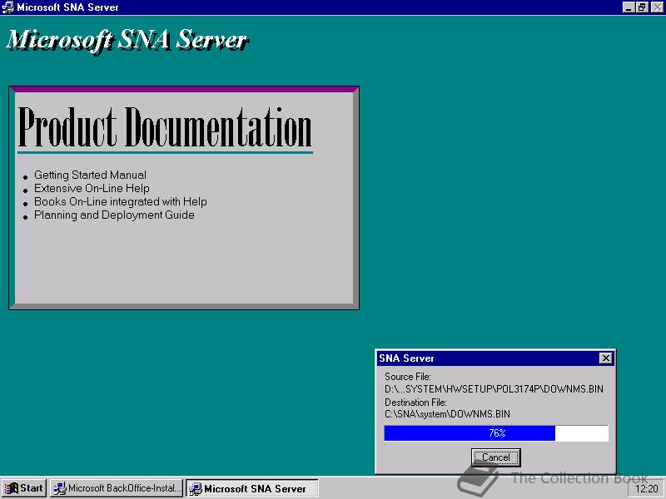This screenshot has height=499, width=666.
Task: Click the Start button Windows flag icon
Action: 12,488
